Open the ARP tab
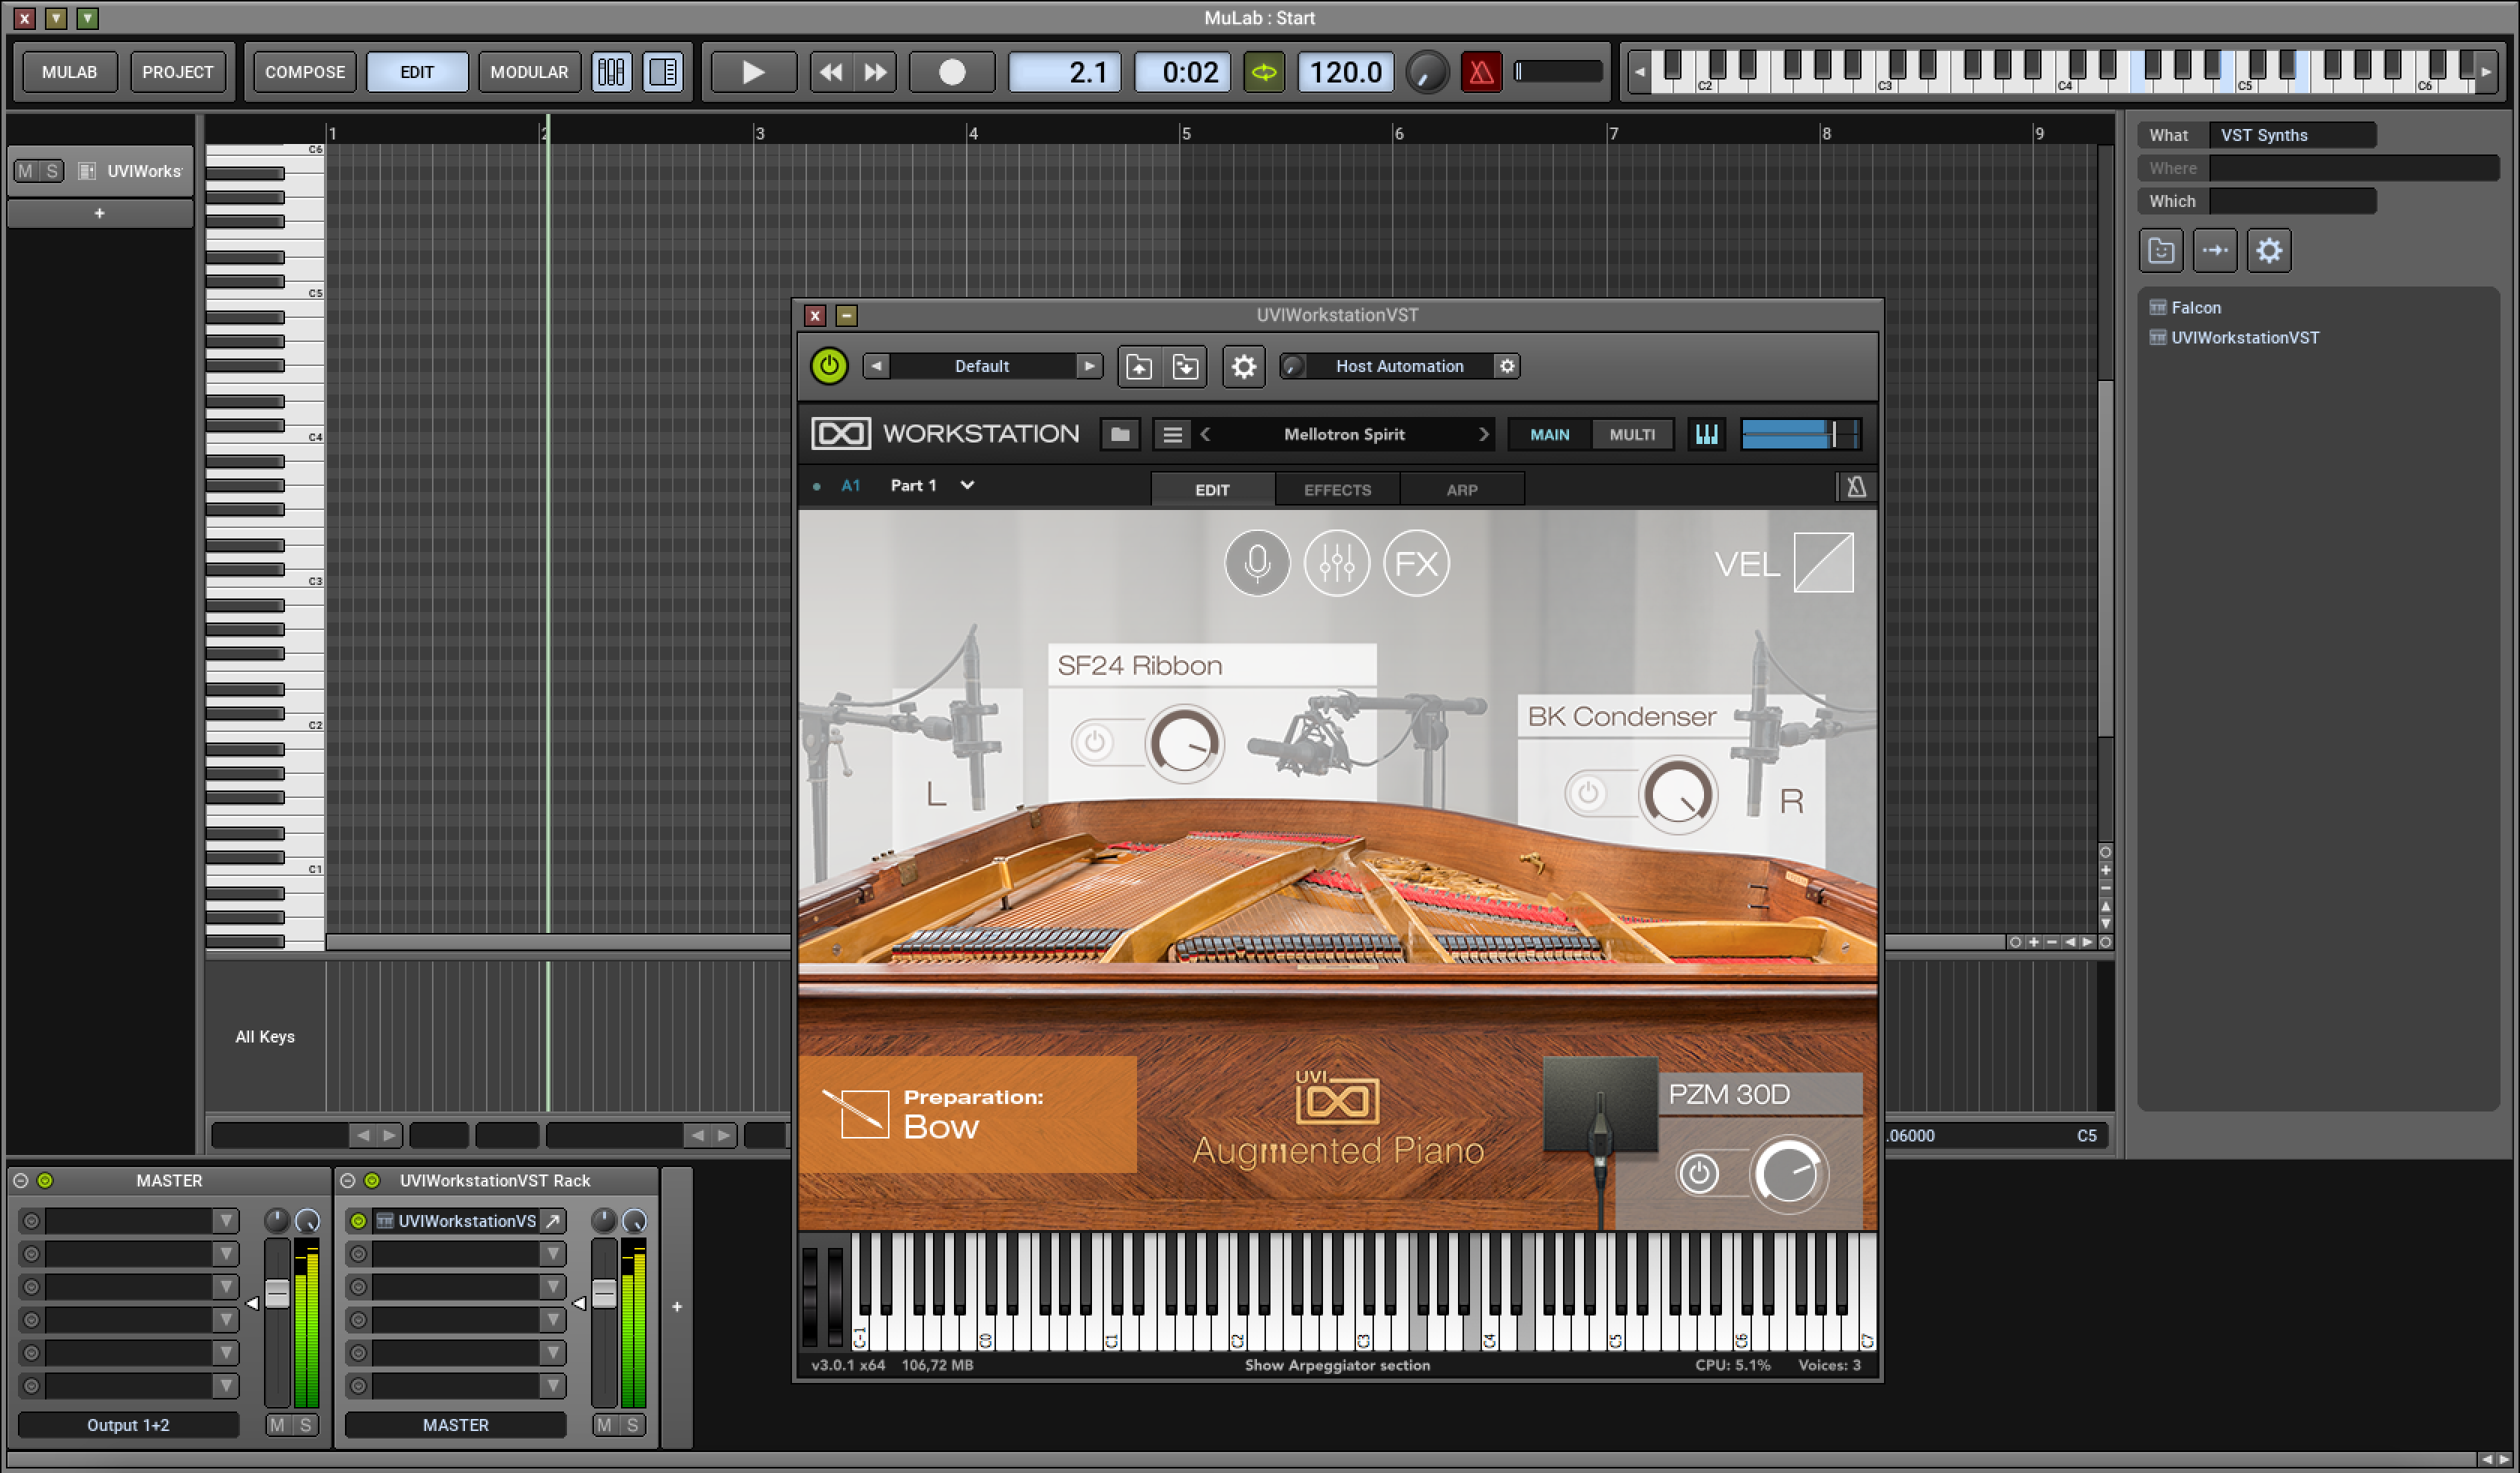This screenshot has height=1473, width=2520. pos(1461,489)
